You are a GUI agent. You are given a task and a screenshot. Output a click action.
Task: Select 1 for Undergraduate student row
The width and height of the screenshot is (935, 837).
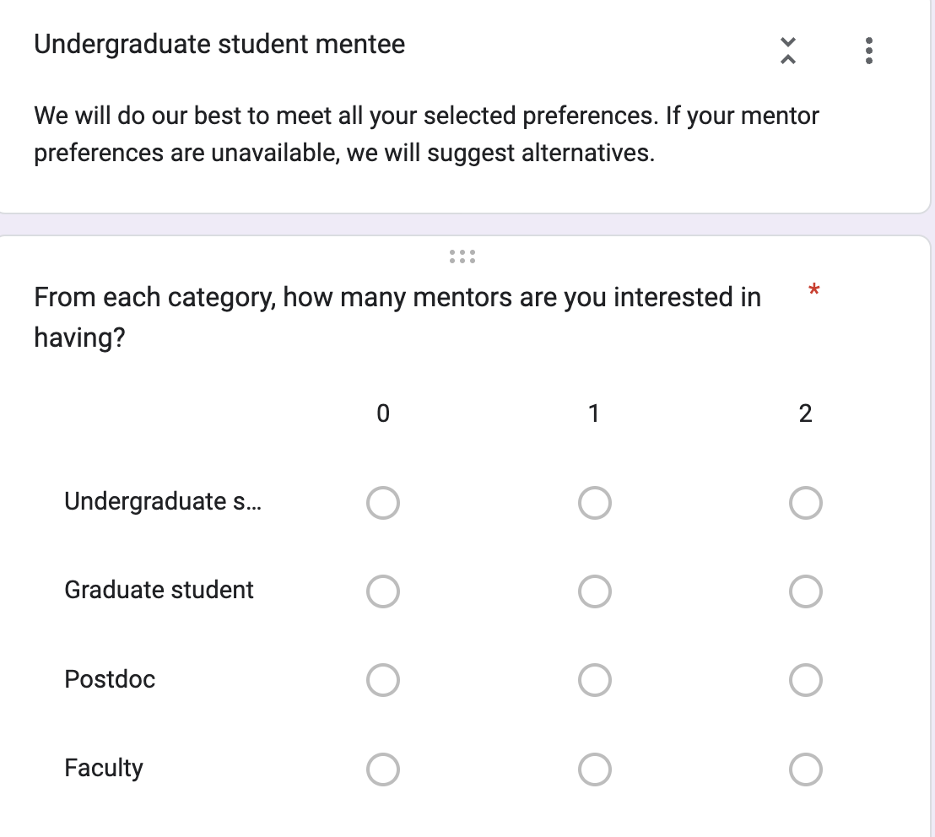pyautogui.click(x=595, y=503)
